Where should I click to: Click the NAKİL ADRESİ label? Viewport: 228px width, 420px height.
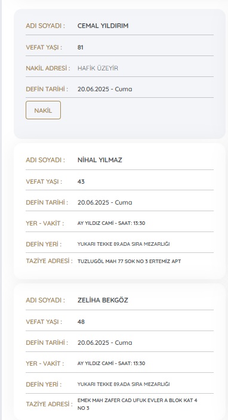[48, 68]
